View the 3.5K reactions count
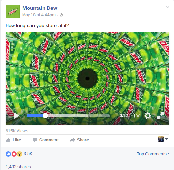 (28, 154)
